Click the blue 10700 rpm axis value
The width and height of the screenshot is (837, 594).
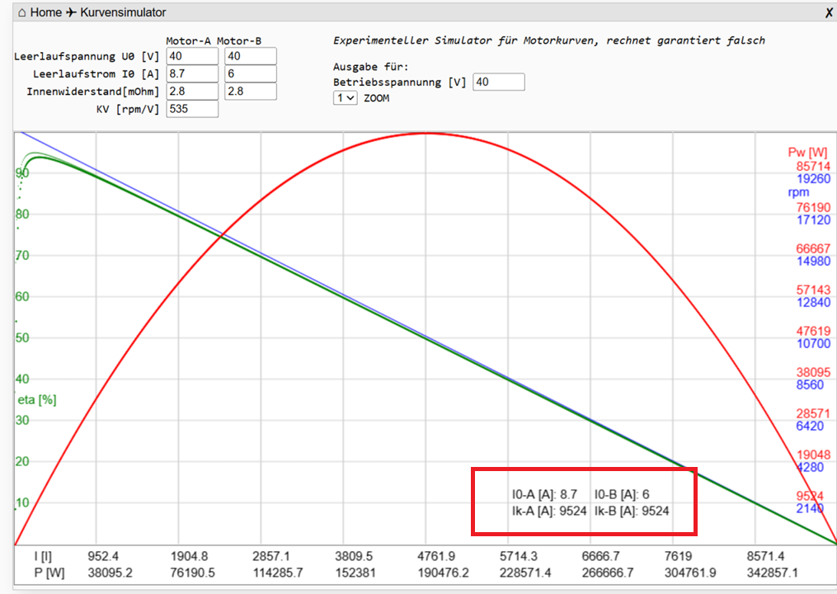813,343
